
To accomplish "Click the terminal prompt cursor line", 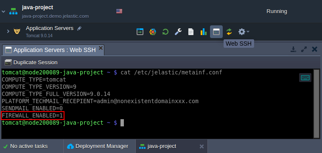I will 63,123.
